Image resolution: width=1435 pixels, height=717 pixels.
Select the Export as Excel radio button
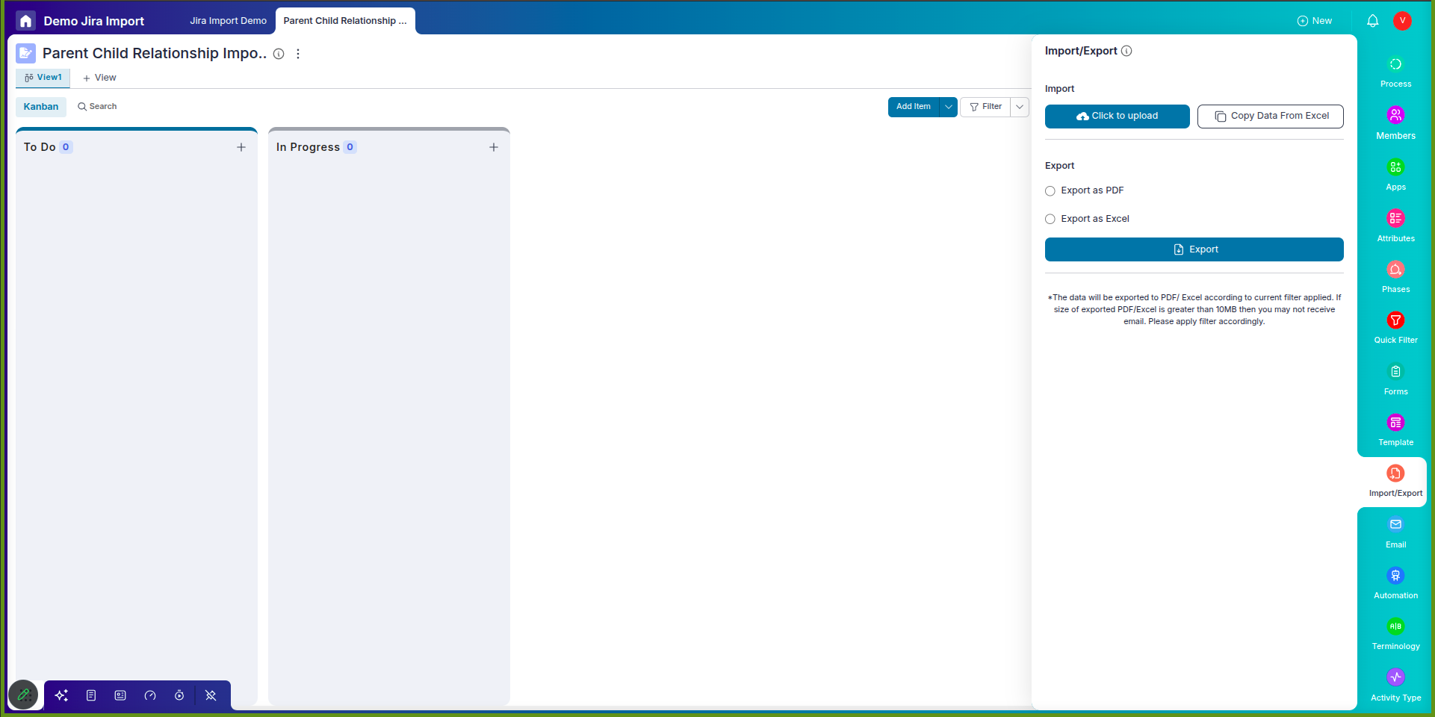pos(1050,220)
